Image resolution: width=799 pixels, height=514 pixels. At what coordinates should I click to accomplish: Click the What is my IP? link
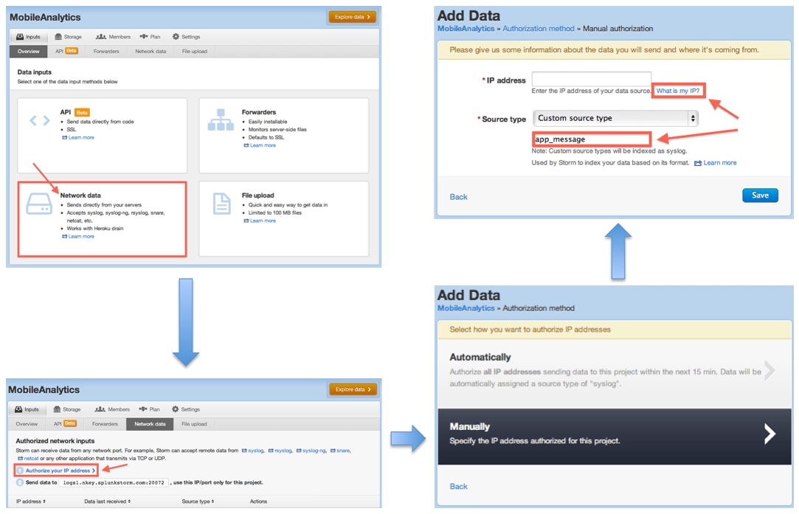678,91
